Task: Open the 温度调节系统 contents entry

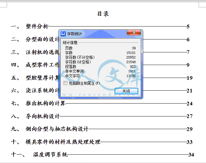Action: point(50,155)
